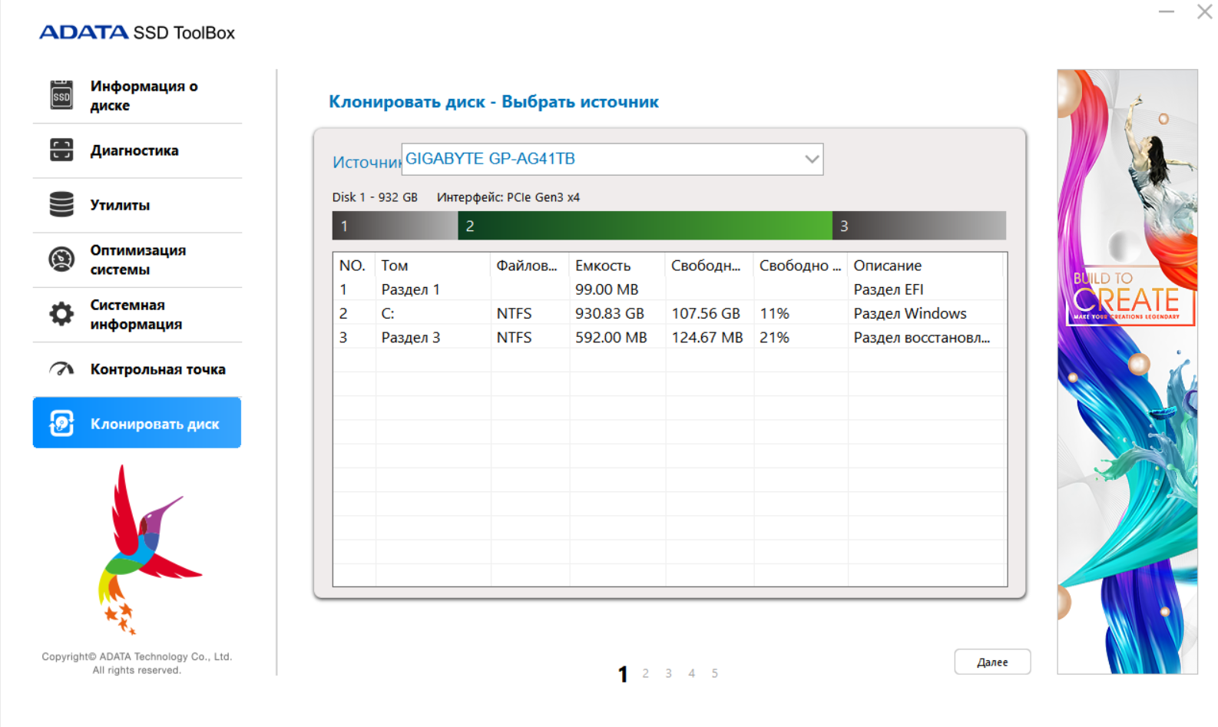The height and width of the screenshot is (727, 1218).
Task: Go to step 1 in the wizard pager
Action: pos(623,674)
